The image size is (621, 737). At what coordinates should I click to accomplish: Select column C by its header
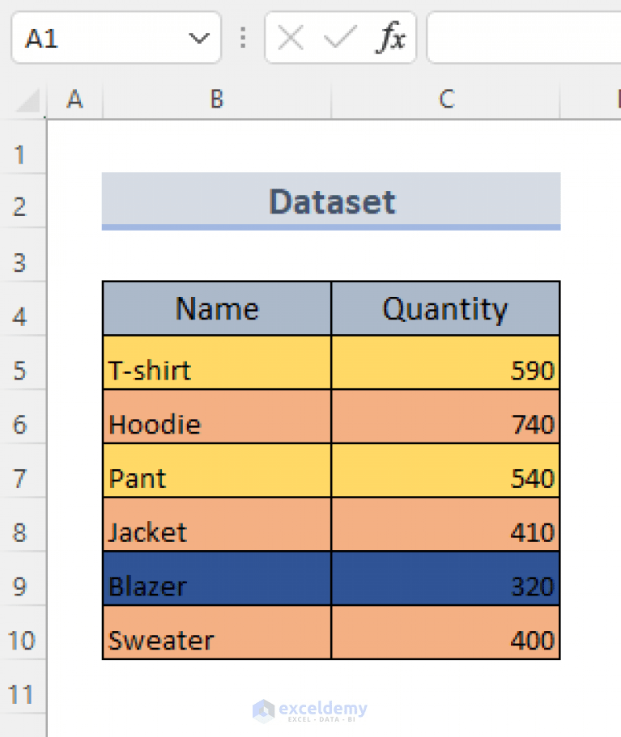(445, 99)
